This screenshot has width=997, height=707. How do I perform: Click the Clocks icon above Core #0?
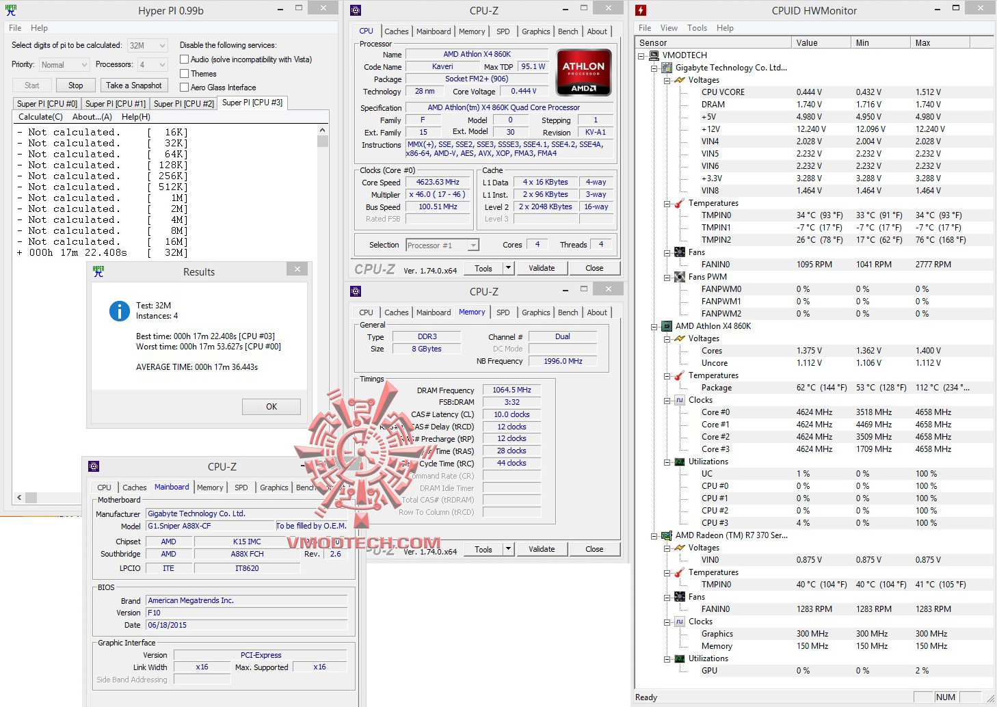coord(680,400)
